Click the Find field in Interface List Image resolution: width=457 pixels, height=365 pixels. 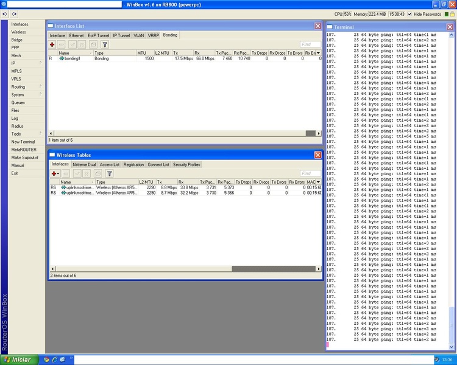[310, 44]
